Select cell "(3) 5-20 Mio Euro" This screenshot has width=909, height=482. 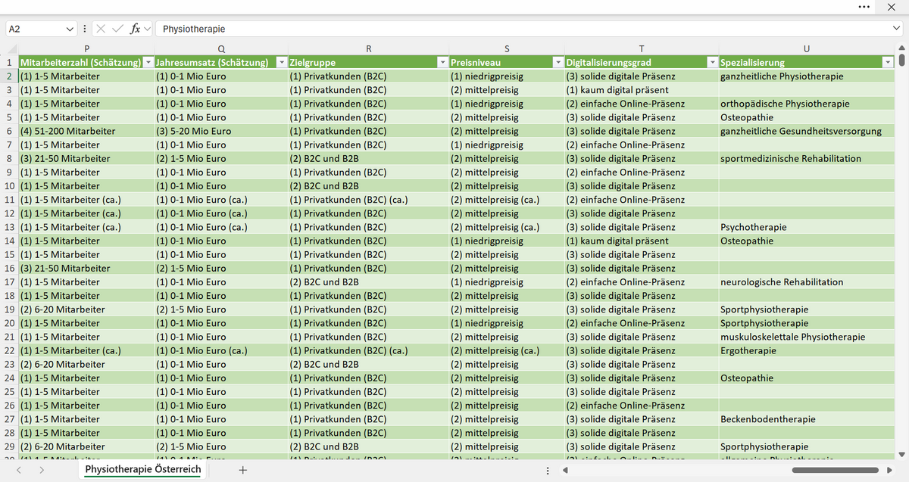[x=221, y=131]
